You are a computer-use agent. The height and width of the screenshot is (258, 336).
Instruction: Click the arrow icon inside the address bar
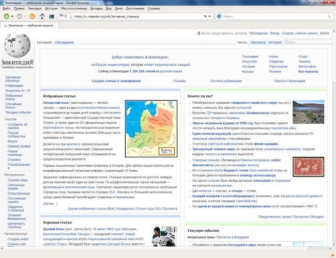pyautogui.click(x=205, y=17)
